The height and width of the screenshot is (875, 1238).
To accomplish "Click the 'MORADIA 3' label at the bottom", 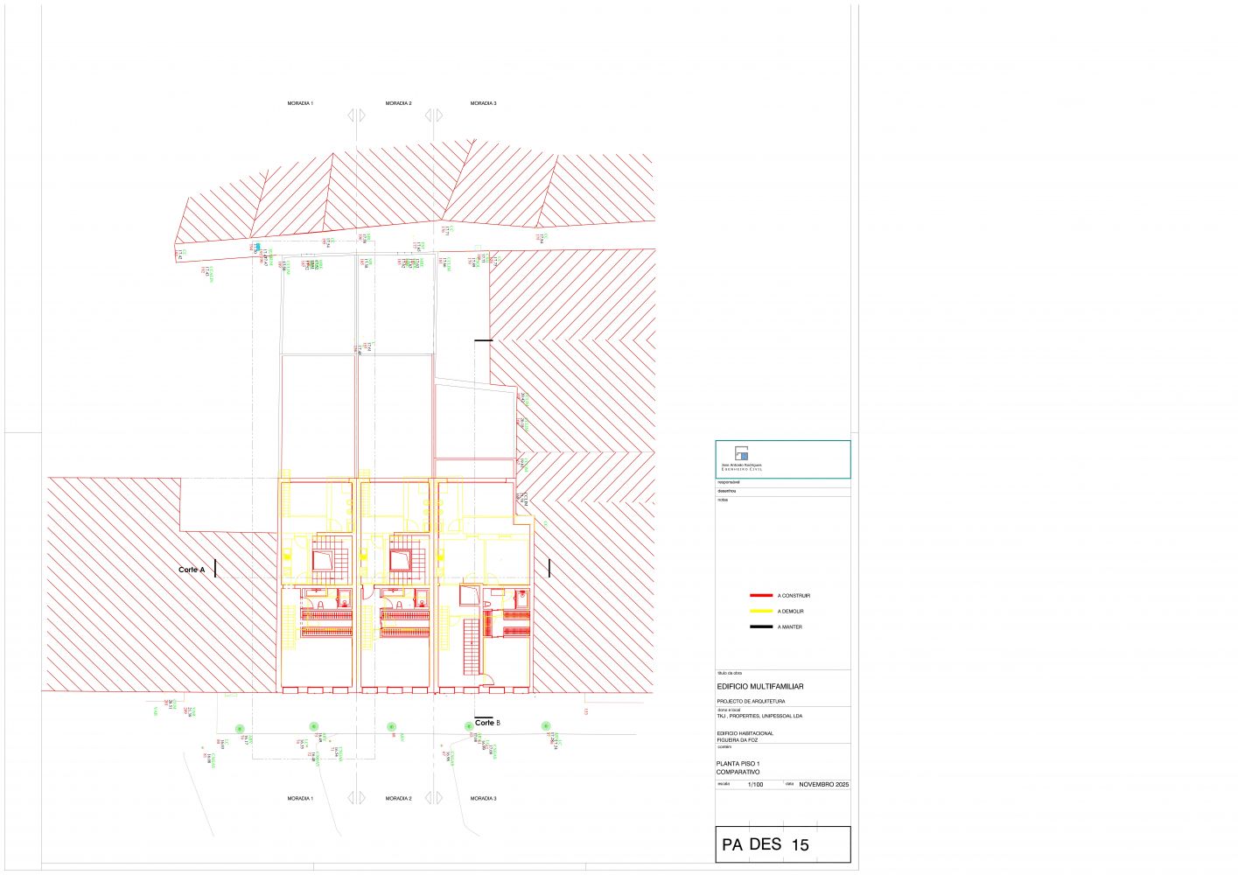I will coord(483,798).
